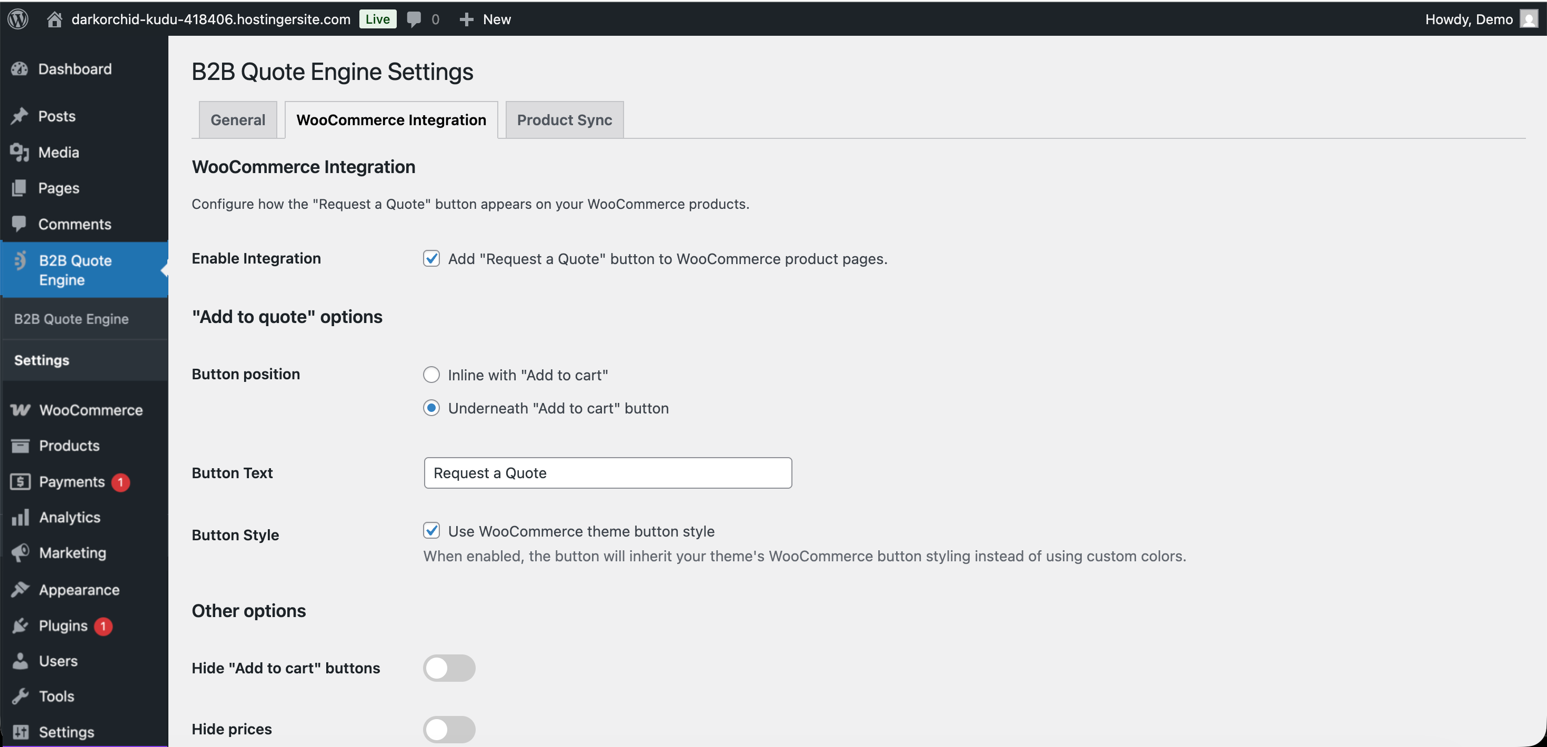1547x747 pixels.
Task: Open Products via the box icon
Action: pyautogui.click(x=20, y=446)
